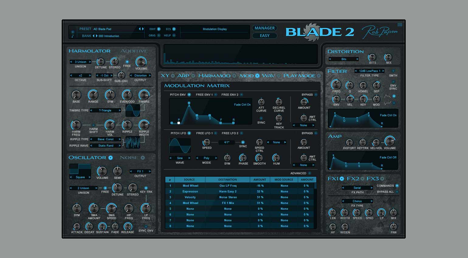
Task: Enable the Advanced option toggle
Action: tap(309, 173)
